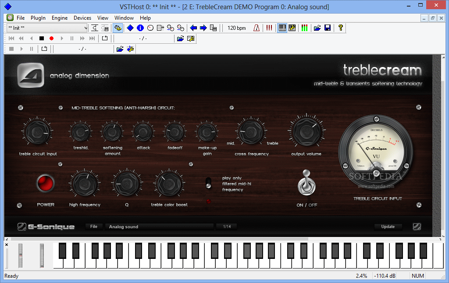Screen dimensions: 449x283
Task: Click the plugin chain connector icon after preset box
Action: coord(95,28)
